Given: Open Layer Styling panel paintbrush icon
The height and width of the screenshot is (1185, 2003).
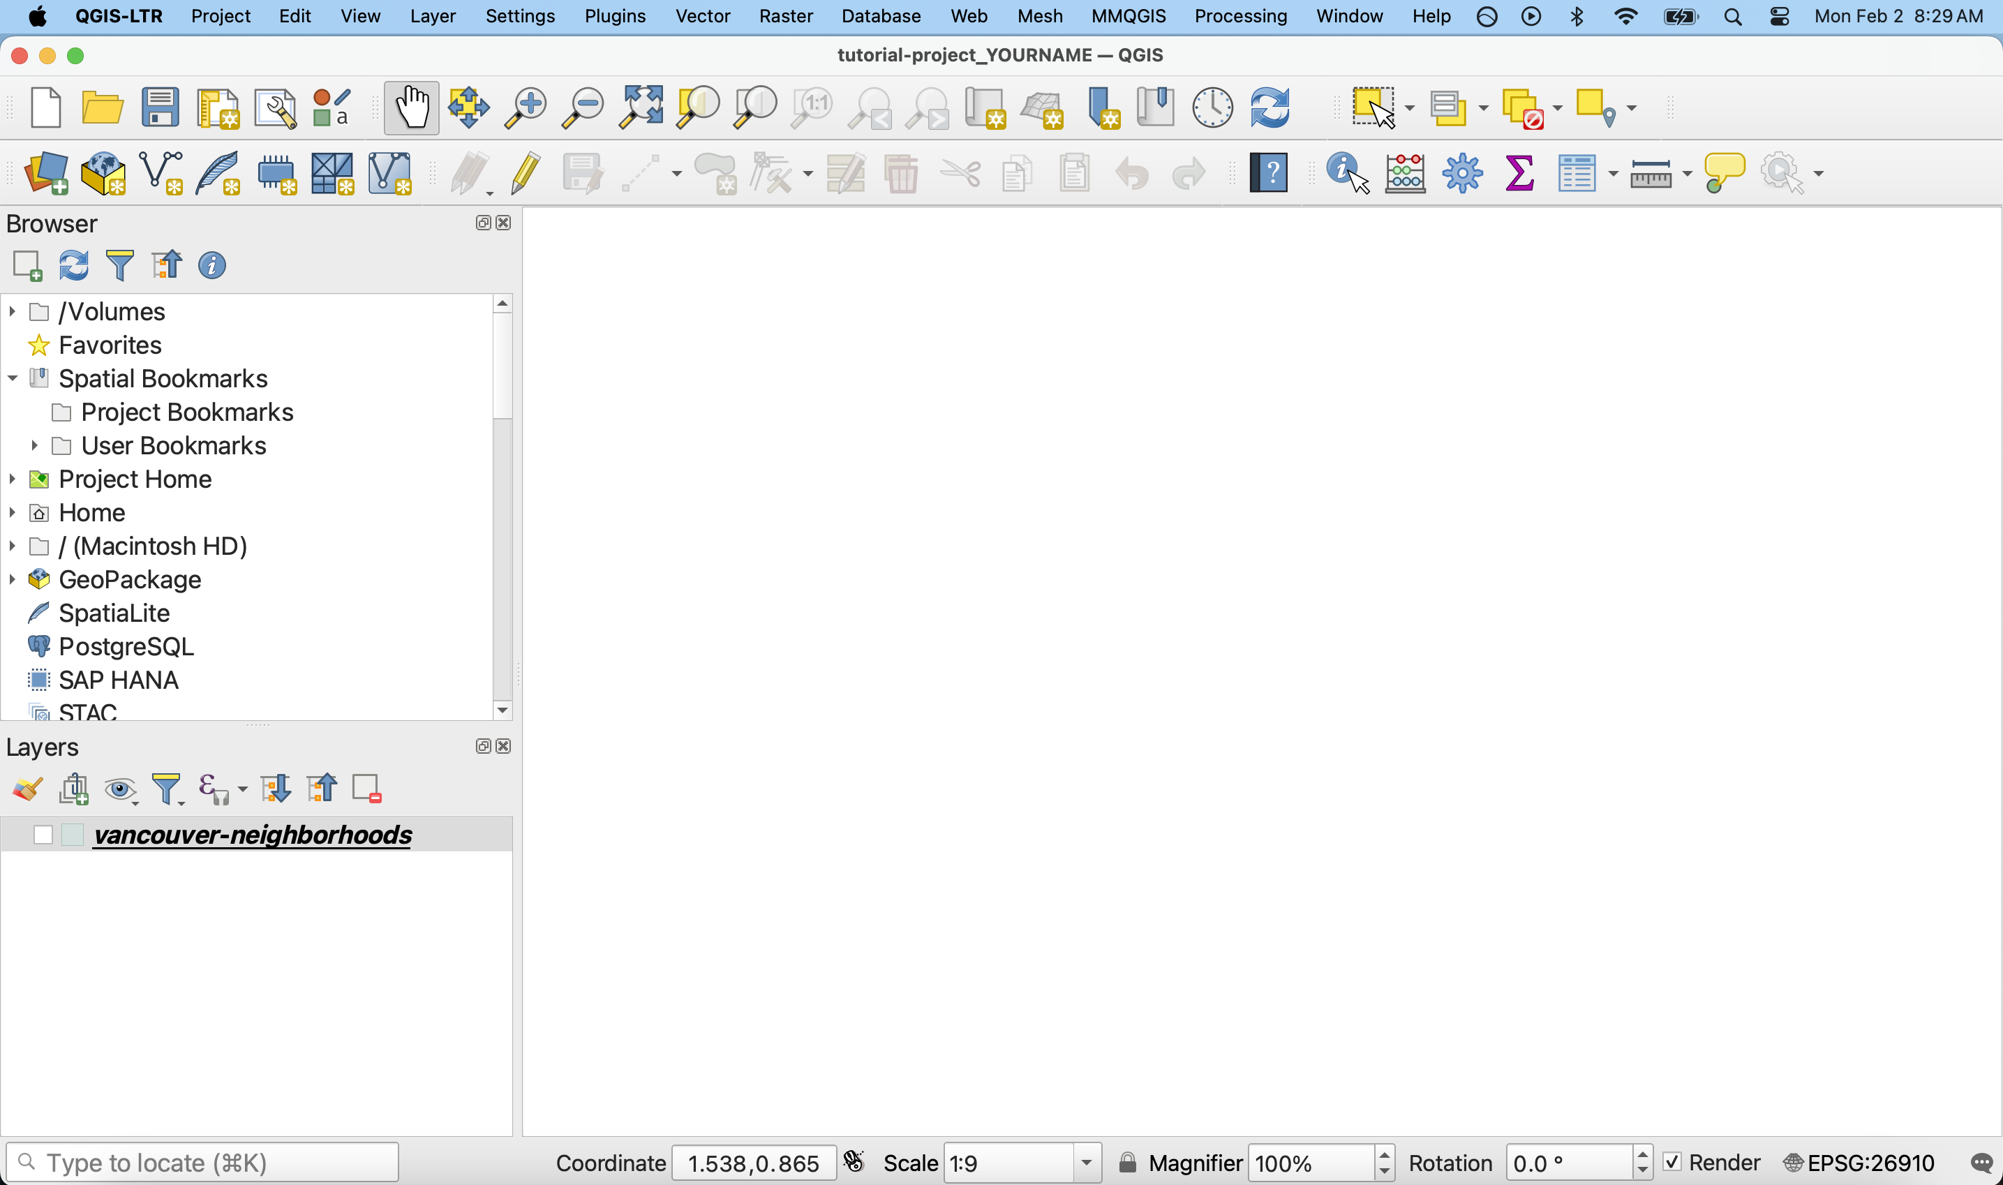Looking at the screenshot, I should click(x=27, y=790).
